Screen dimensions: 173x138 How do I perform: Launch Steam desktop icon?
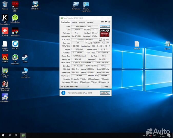25,58
